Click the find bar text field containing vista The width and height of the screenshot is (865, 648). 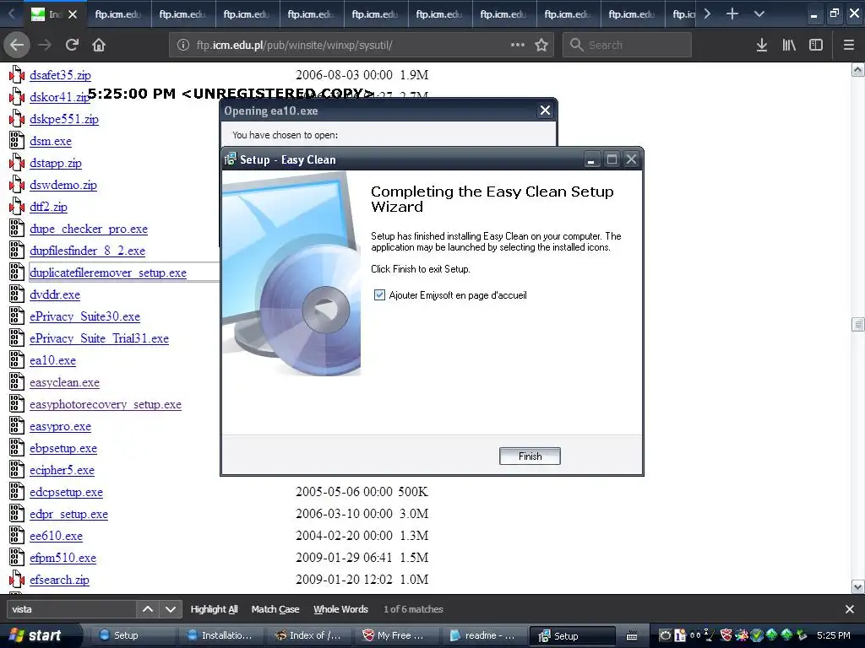(x=71, y=609)
